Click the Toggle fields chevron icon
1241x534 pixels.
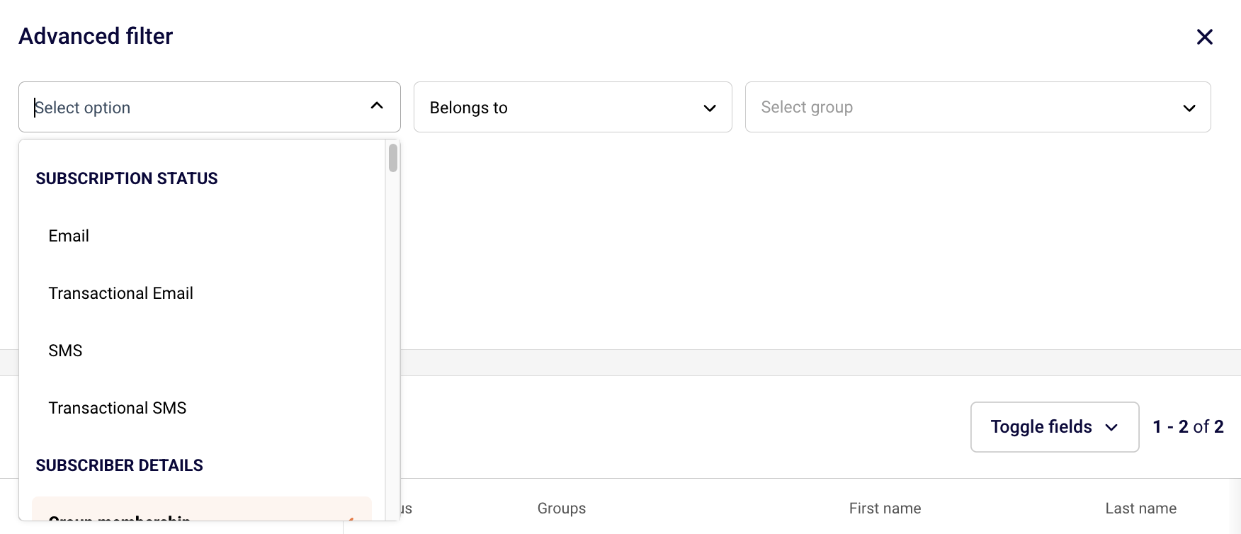[x=1111, y=427]
